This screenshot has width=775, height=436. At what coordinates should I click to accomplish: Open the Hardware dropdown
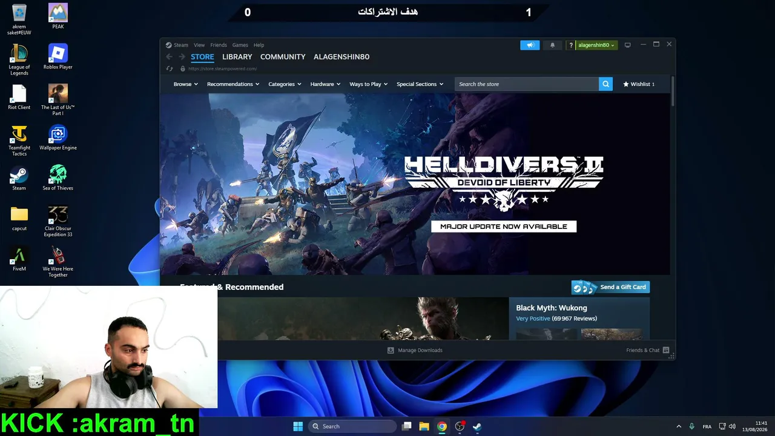pos(325,84)
